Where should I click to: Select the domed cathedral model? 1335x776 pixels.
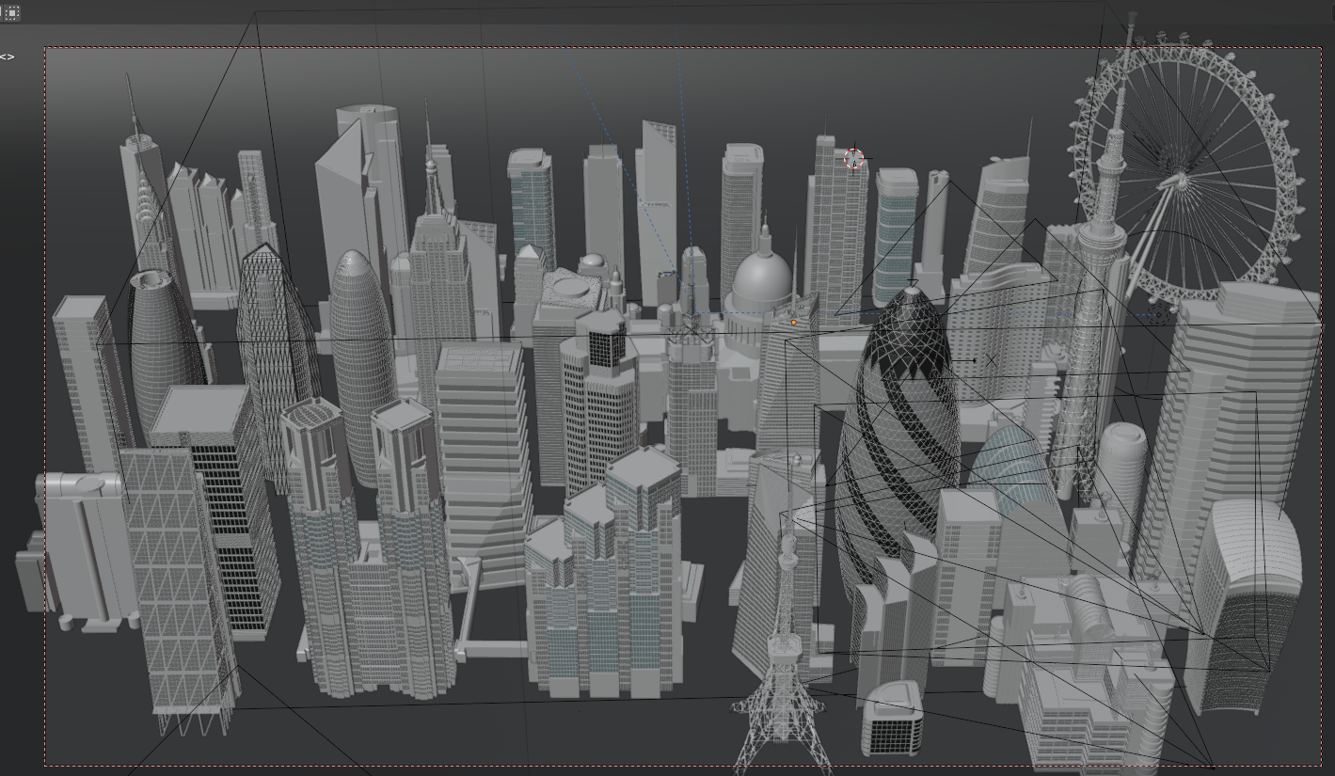(x=762, y=282)
